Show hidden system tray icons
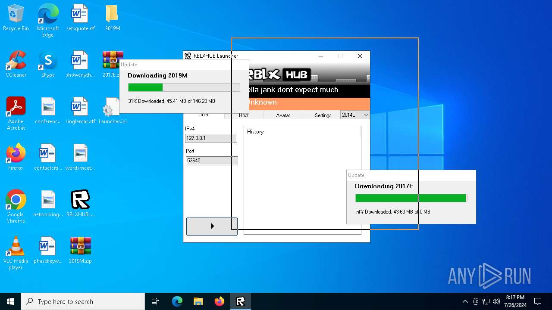Screen dimensions: 552x310 (x=465, y=301)
